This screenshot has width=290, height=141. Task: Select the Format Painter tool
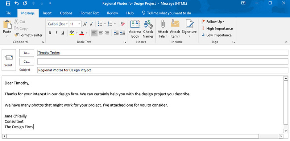(28, 35)
